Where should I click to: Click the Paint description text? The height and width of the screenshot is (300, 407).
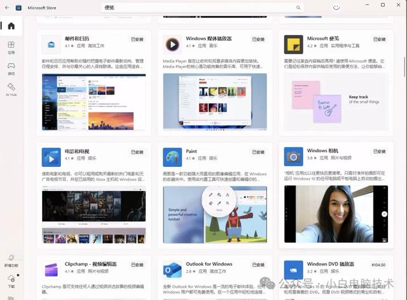(215, 176)
